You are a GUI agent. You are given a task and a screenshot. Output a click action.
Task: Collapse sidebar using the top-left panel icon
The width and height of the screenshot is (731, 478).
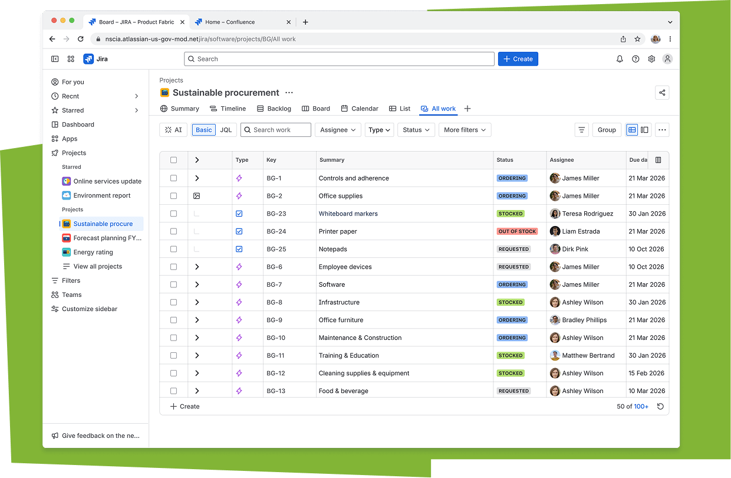55,59
